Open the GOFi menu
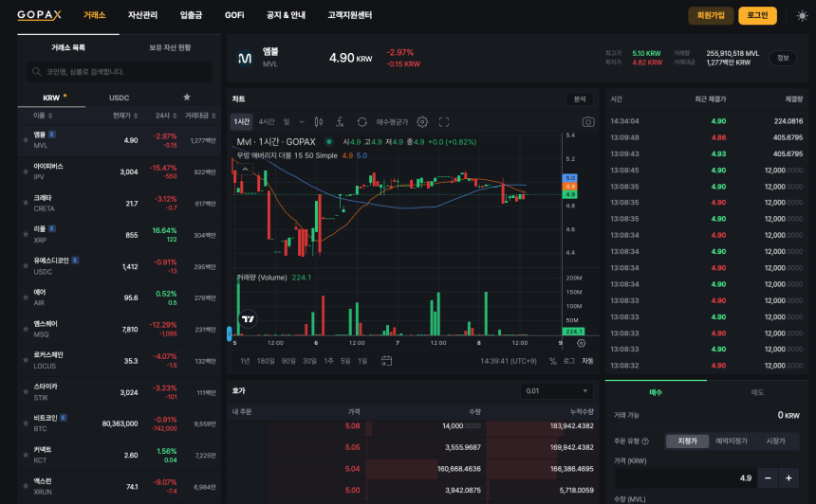The width and height of the screenshot is (816, 504). 234,15
